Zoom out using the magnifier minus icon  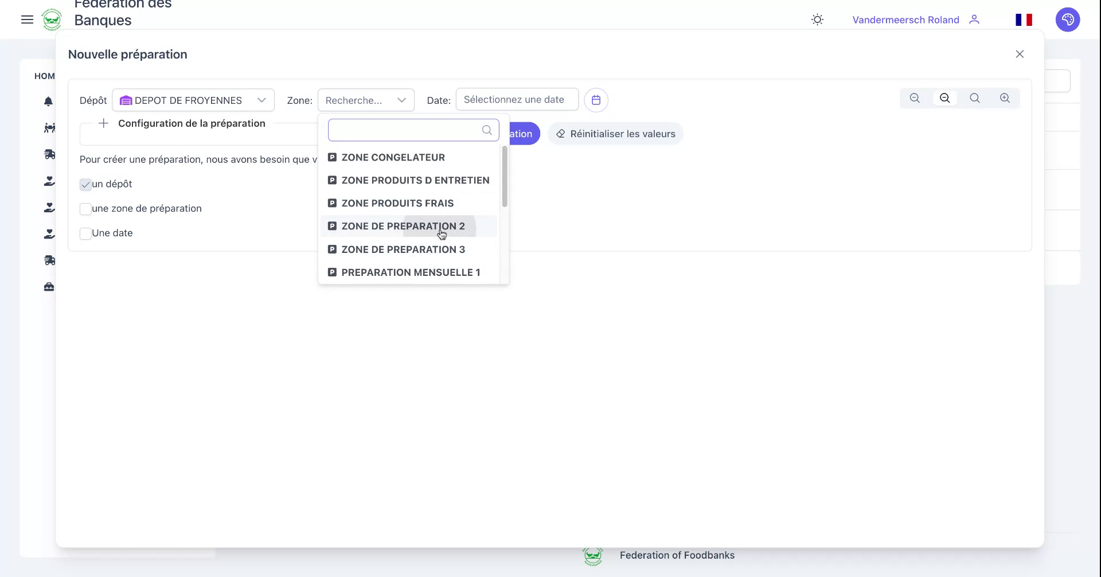915,98
